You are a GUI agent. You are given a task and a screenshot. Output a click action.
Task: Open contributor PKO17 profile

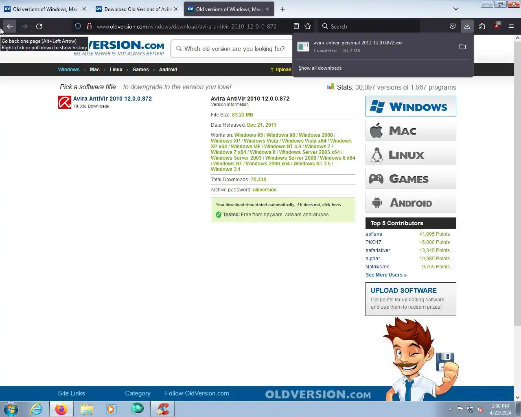click(x=373, y=242)
